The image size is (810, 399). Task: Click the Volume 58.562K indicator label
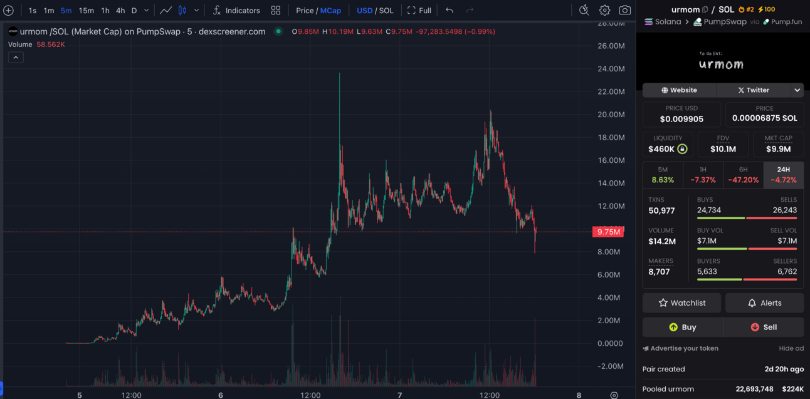36,44
